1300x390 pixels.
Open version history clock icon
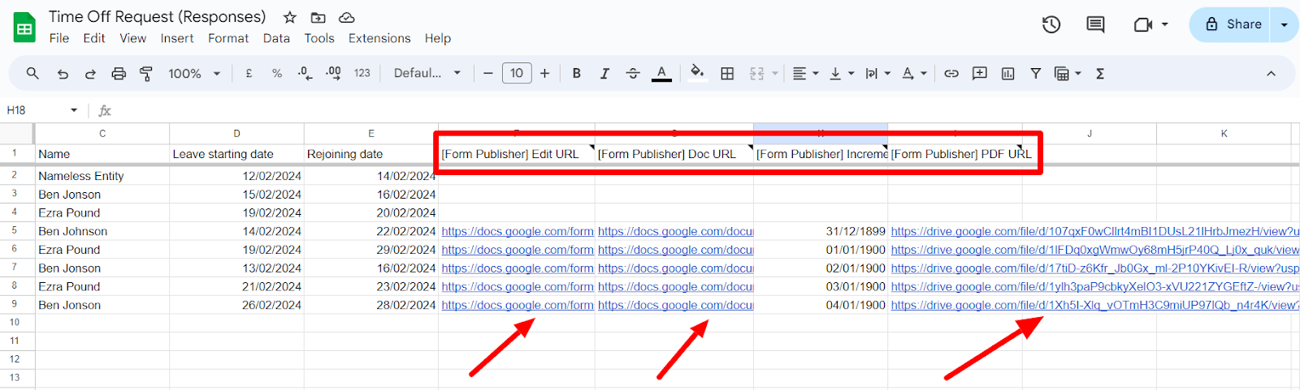pos(1051,25)
